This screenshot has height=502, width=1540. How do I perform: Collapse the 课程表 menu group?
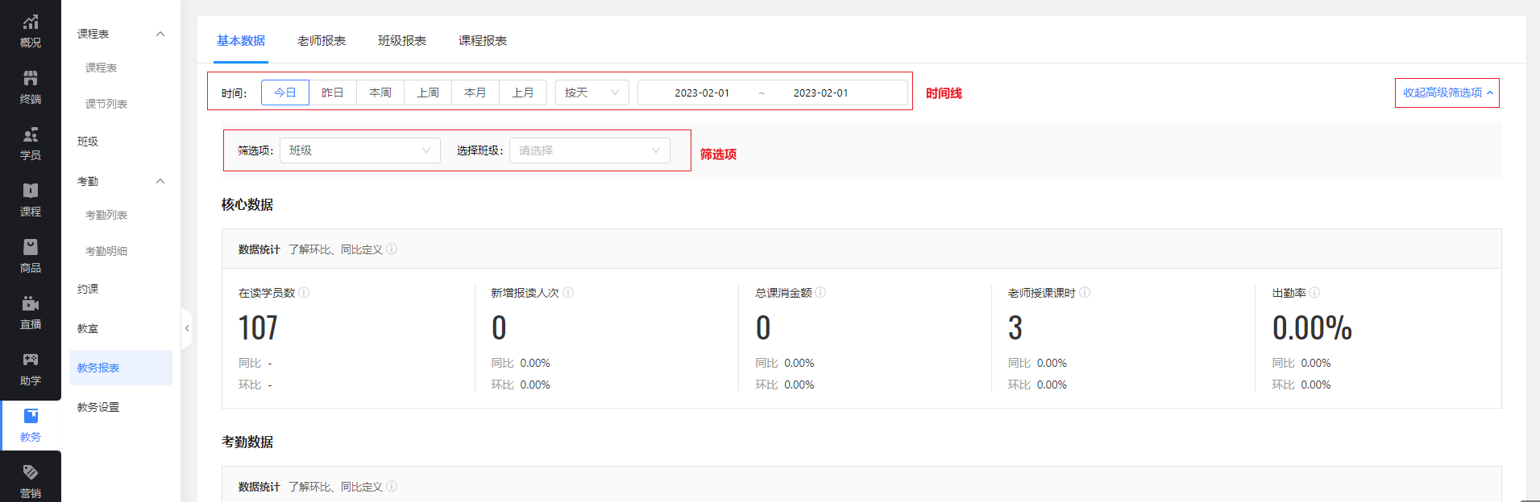160,34
